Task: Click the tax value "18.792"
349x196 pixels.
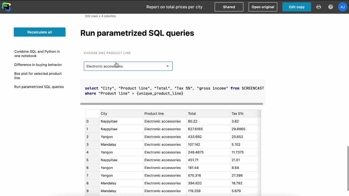Action: pos(237,183)
